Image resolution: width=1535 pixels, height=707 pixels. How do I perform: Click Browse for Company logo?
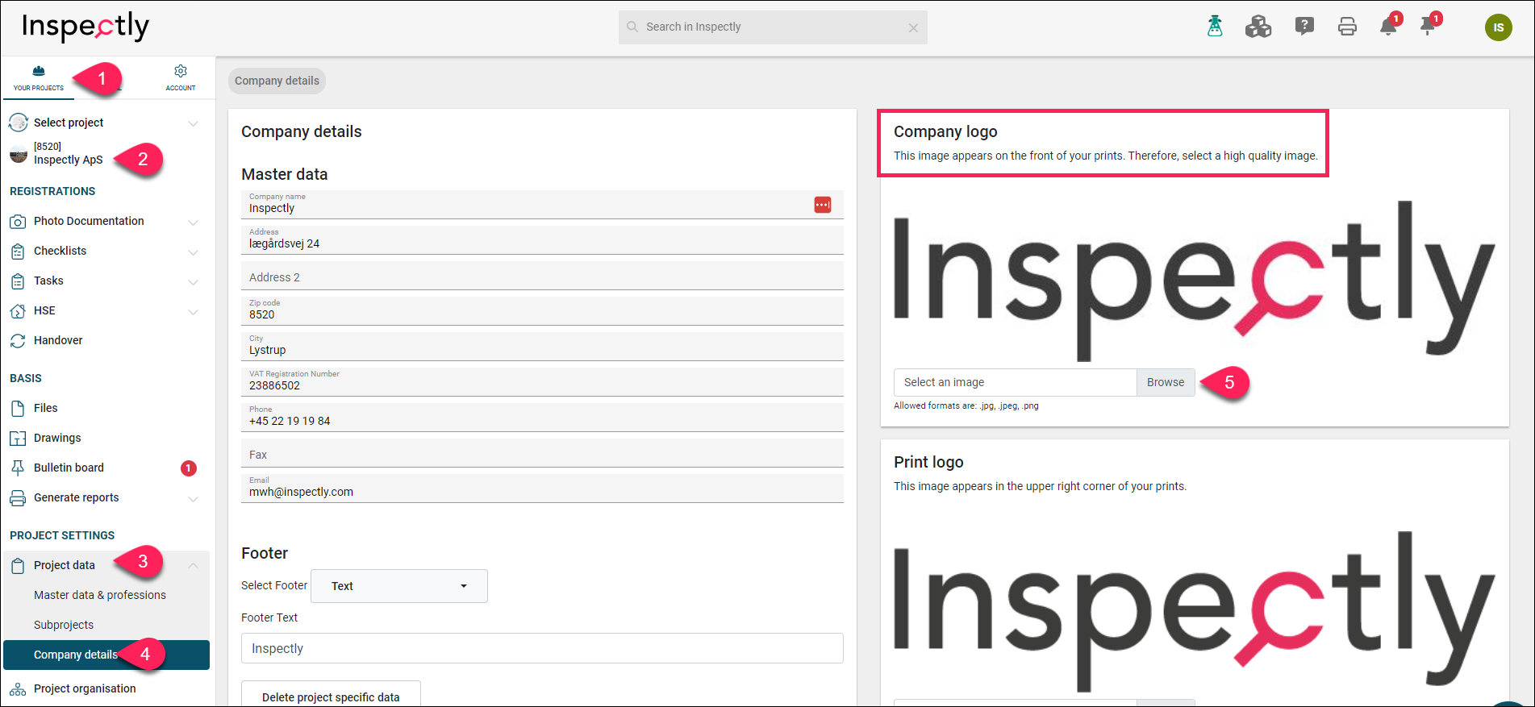coord(1166,382)
